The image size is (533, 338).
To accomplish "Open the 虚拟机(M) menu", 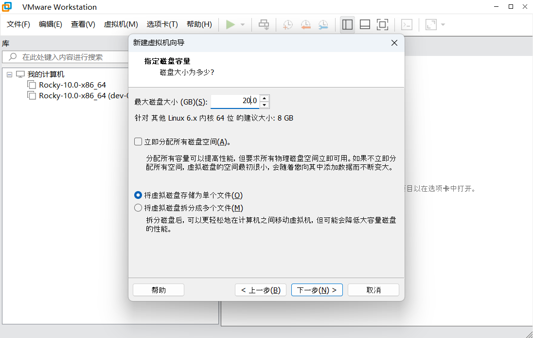I will 121,24.
